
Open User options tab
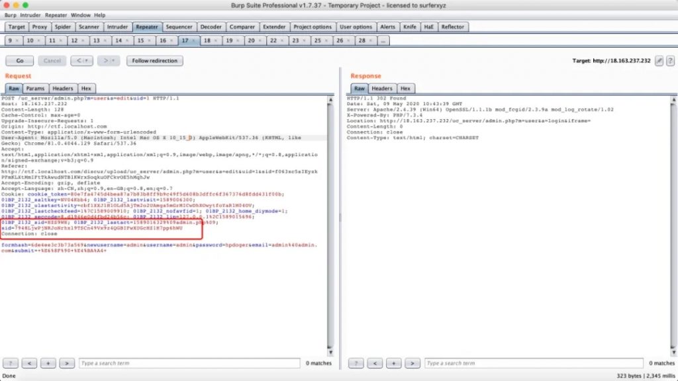tap(356, 26)
